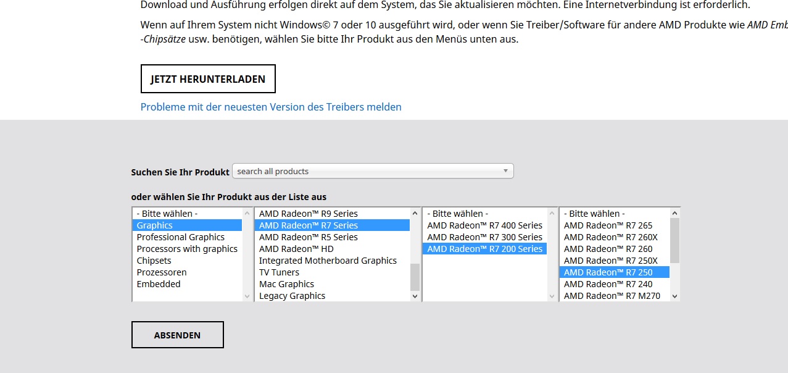Click the category list scrollbar down arrow
The image size is (788, 373).
247,296
